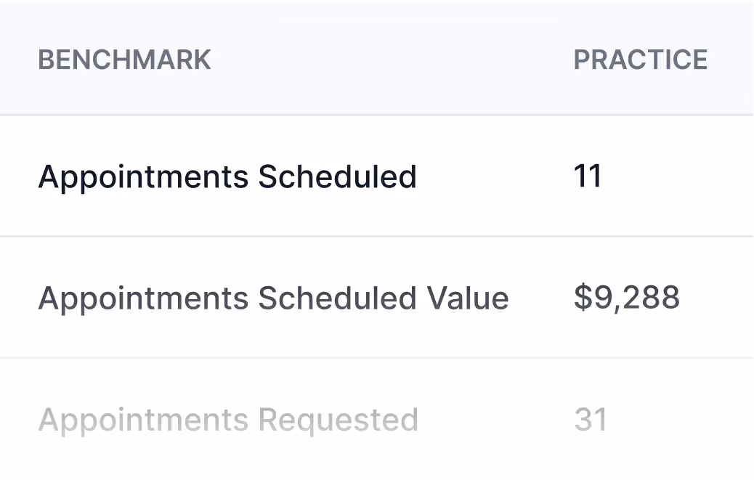Viewport: 754px width, 480px height.
Task: Select the Appointments Scheduled row label
Action: tap(227, 178)
